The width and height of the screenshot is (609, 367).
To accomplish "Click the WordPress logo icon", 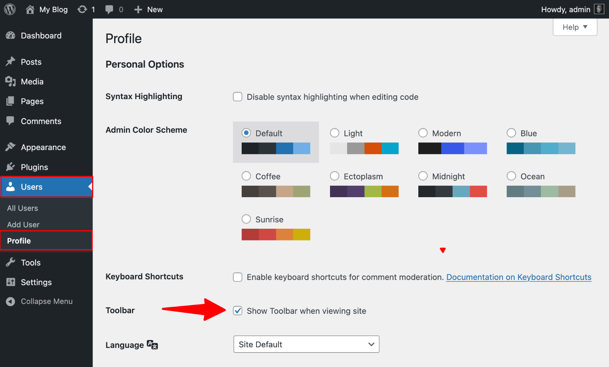I will [10, 9].
